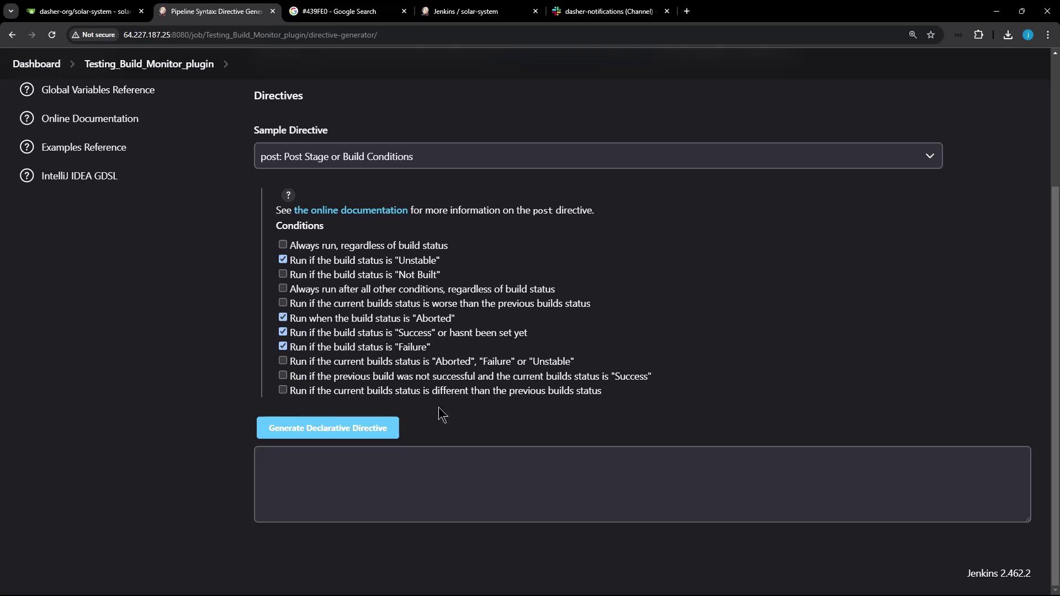The height and width of the screenshot is (596, 1060).
Task: Click the help question mark above conditions
Action: pyautogui.click(x=288, y=195)
